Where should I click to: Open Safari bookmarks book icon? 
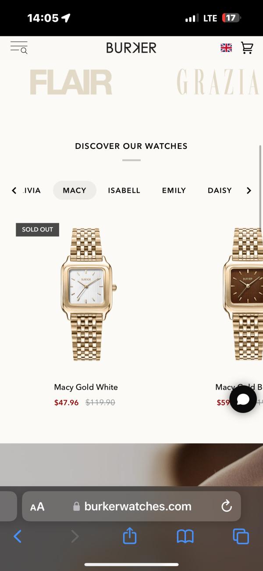[x=185, y=536]
